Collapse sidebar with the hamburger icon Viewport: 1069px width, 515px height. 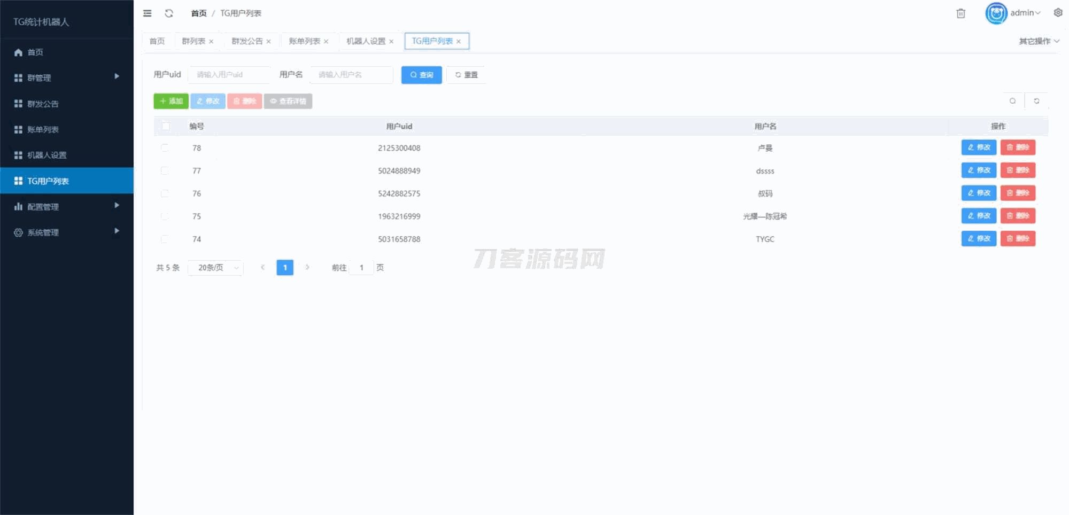click(148, 13)
